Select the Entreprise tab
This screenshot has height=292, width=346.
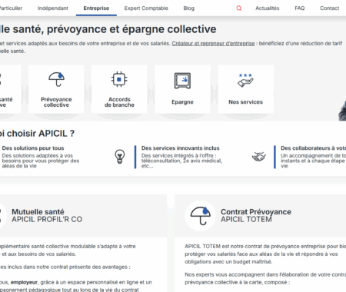pyautogui.click(x=96, y=8)
